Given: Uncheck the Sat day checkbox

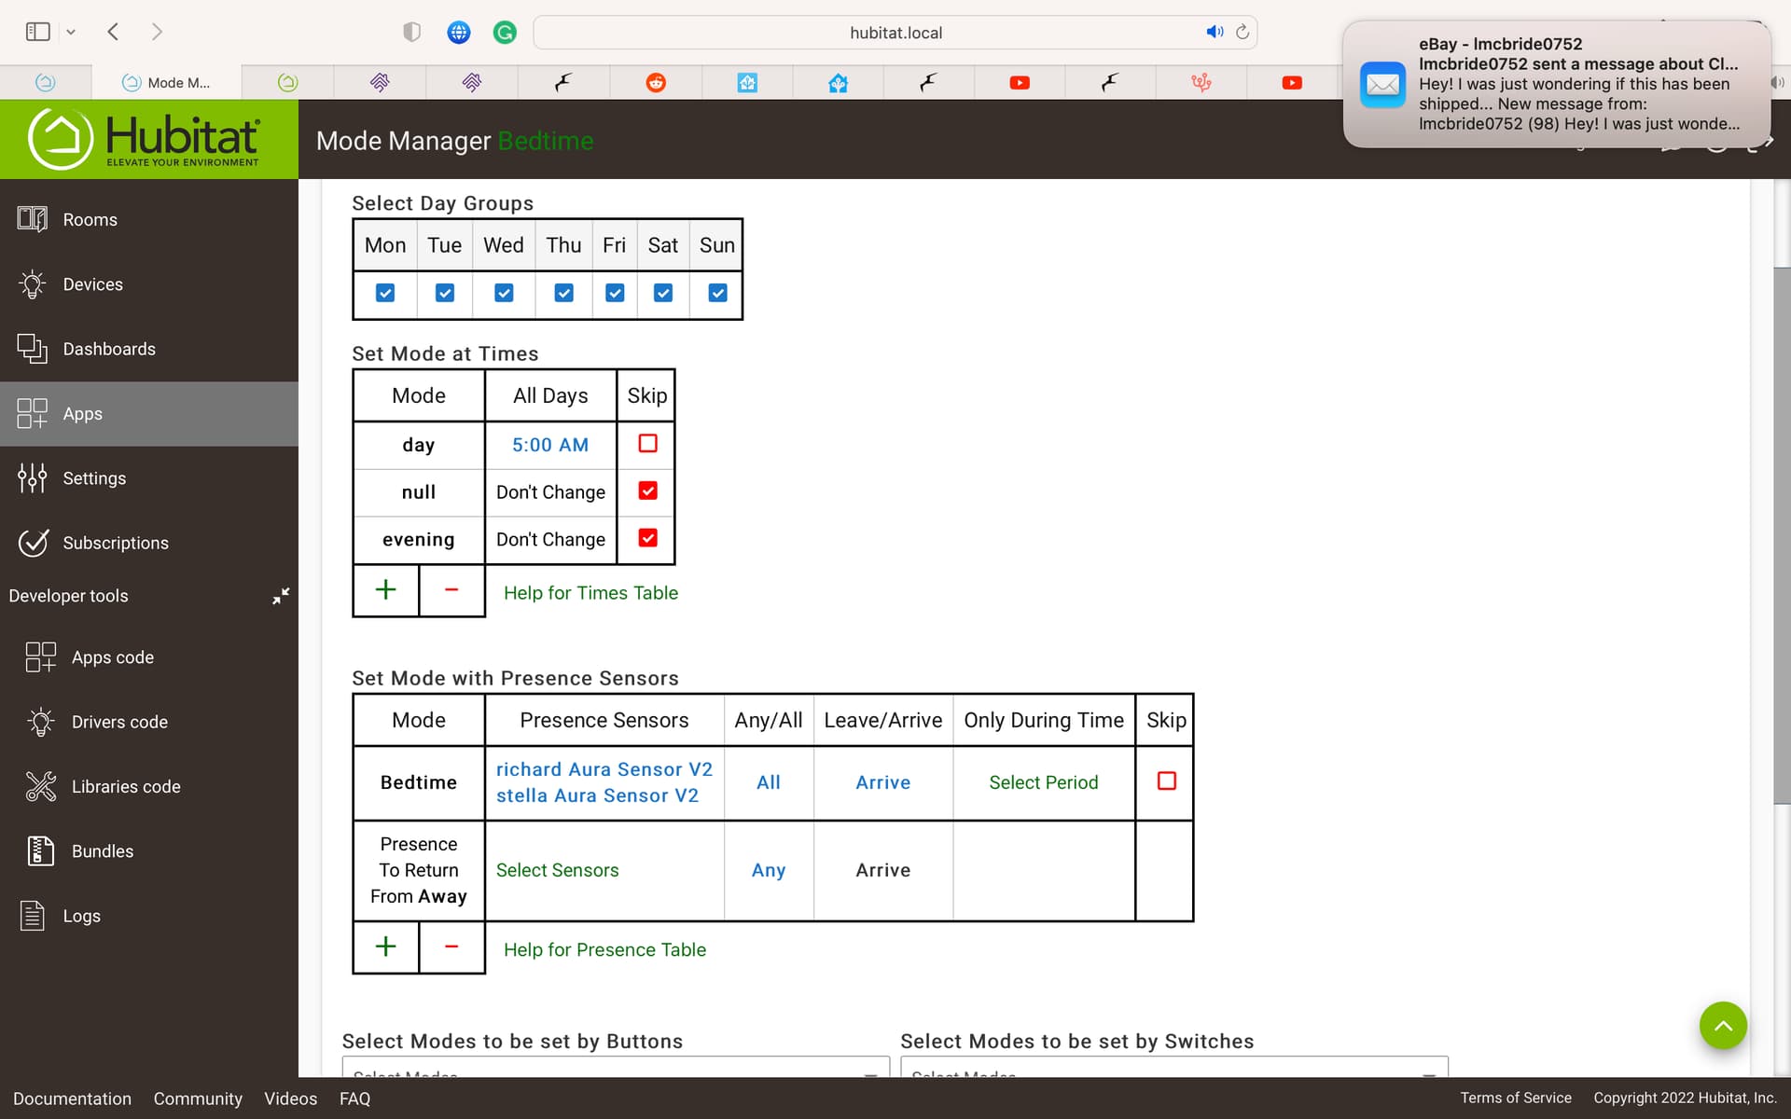Looking at the screenshot, I should pyautogui.click(x=663, y=293).
